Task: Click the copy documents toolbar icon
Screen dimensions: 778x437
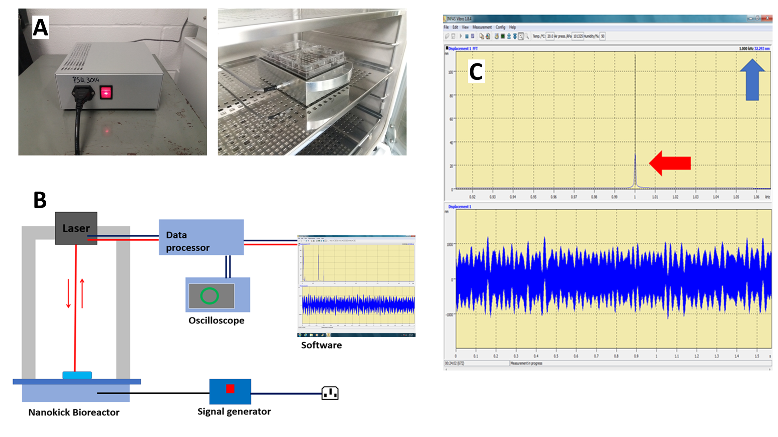Action: pyautogui.click(x=481, y=36)
